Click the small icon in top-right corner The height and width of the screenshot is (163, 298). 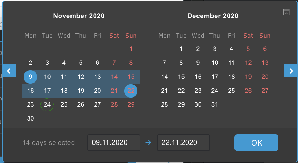(x=286, y=12)
